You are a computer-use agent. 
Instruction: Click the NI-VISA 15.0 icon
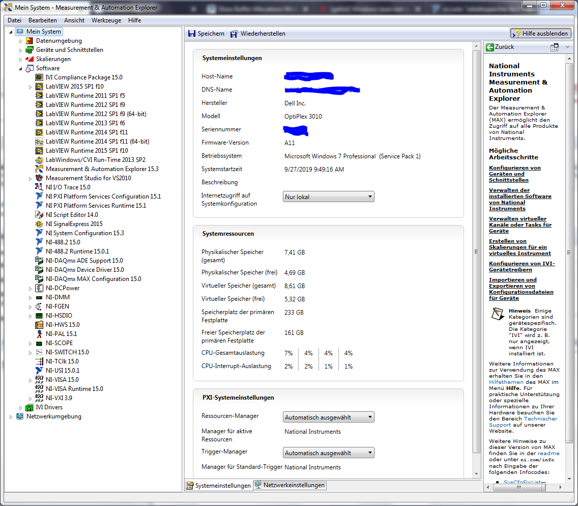[x=39, y=380]
